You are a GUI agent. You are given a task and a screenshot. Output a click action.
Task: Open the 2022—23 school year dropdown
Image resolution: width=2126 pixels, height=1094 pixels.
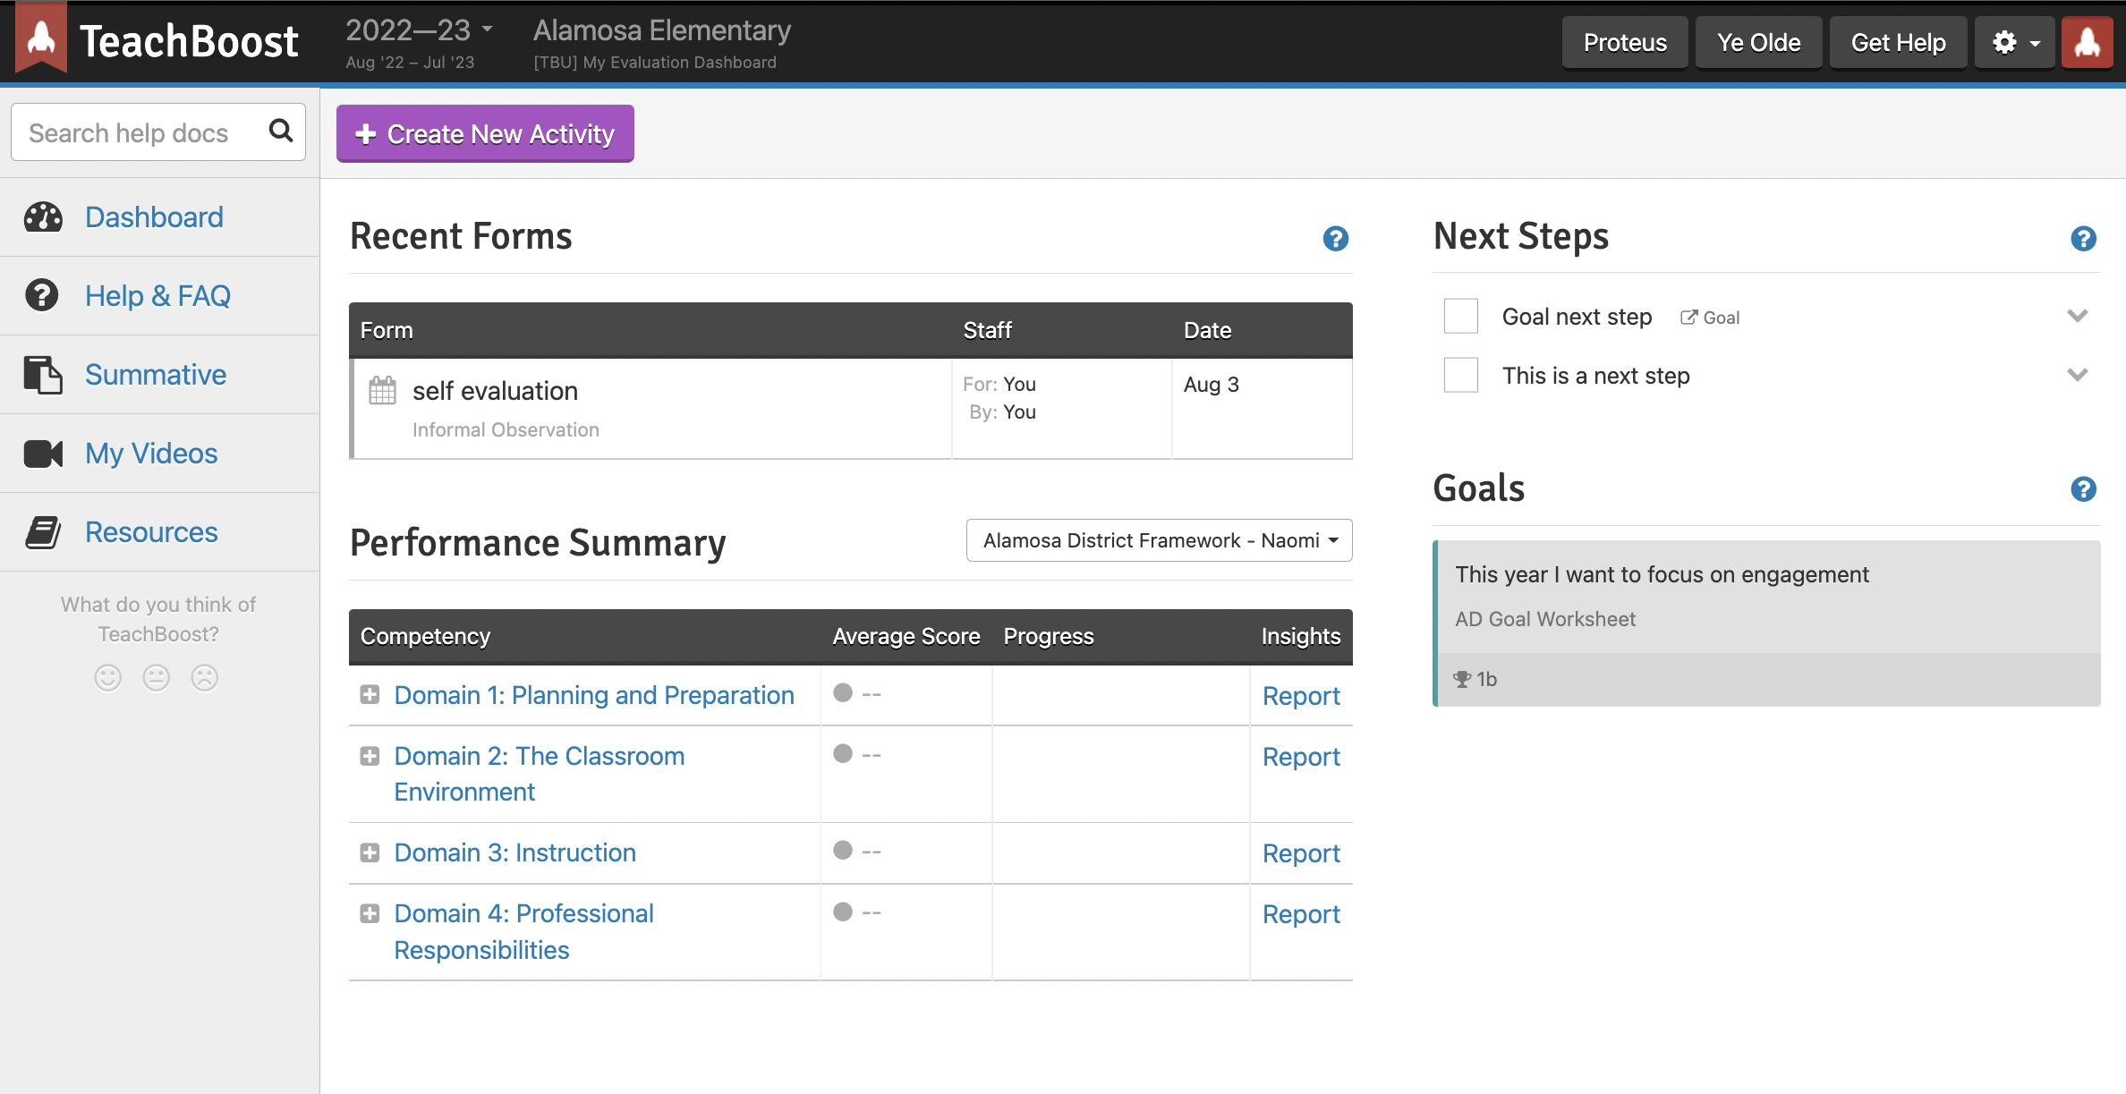420,30
